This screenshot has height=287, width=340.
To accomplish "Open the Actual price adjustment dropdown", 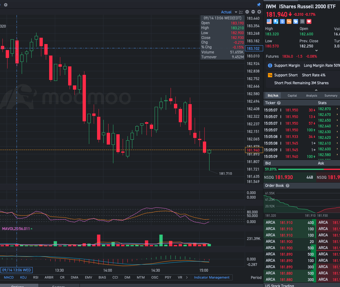I will point(229,12).
